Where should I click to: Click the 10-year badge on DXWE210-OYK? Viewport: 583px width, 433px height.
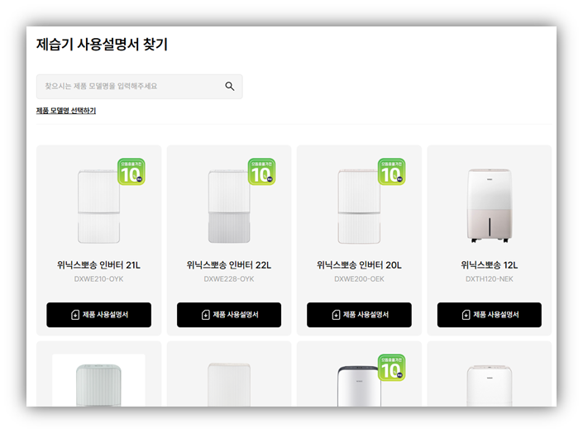click(x=131, y=172)
